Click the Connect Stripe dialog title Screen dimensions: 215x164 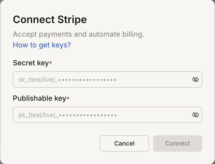point(50,19)
